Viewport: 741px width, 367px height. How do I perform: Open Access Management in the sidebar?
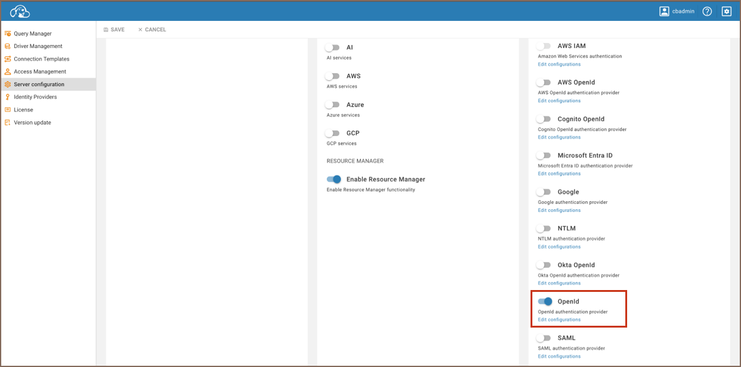(x=39, y=71)
